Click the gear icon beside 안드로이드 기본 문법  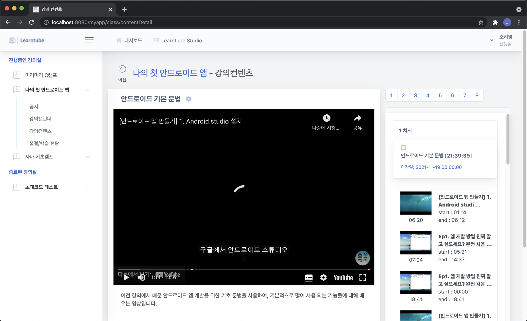coord(189,99)
